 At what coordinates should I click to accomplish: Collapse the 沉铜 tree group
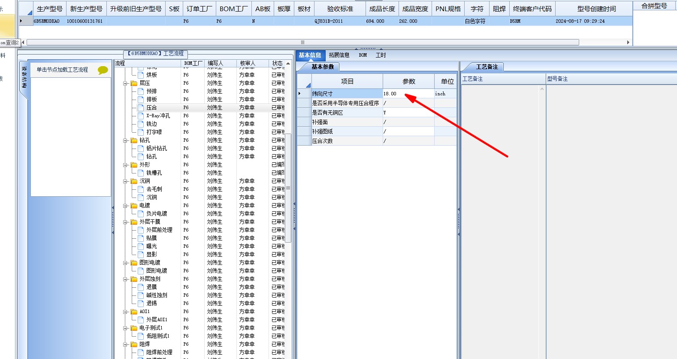pyautogui.click(x=126, y=181)
